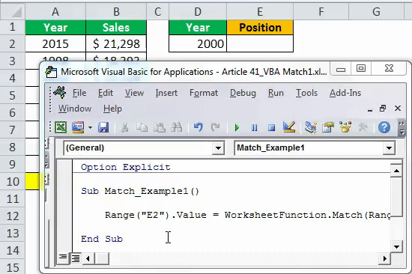
Task: Select Excel row 14 header
Action: 12,251
